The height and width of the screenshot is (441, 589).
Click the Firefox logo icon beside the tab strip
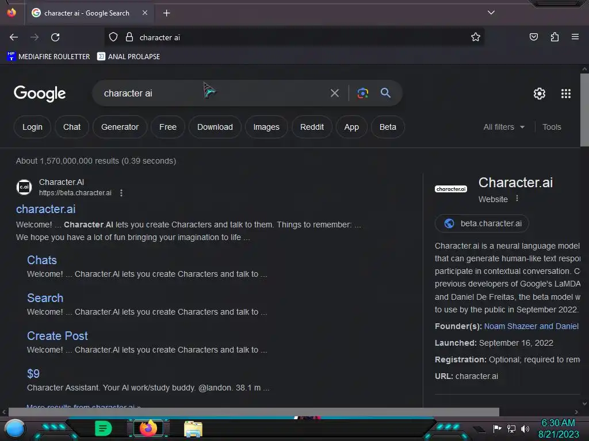click(12, 13)
